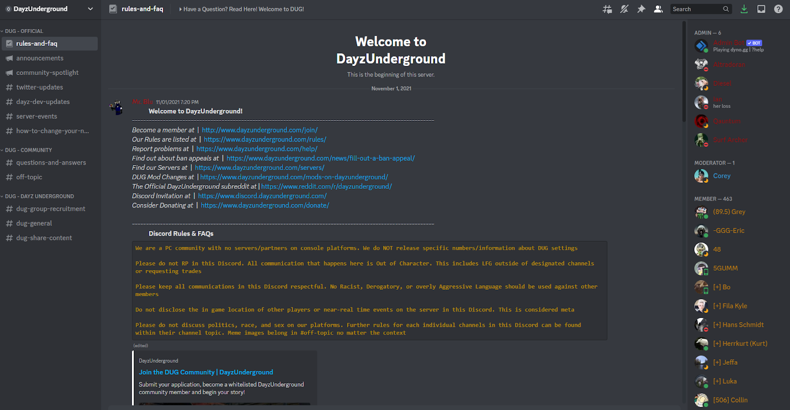
Task: Open pinned messages with the pin icon
Action: [641, 9]
